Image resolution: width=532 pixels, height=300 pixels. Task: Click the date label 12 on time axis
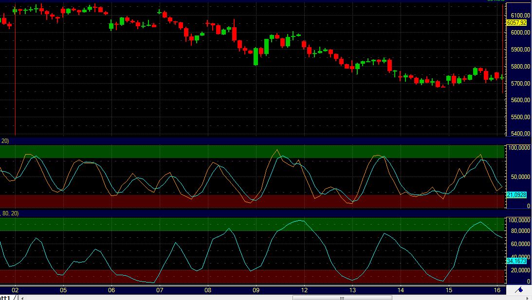[x=304, y=290]
